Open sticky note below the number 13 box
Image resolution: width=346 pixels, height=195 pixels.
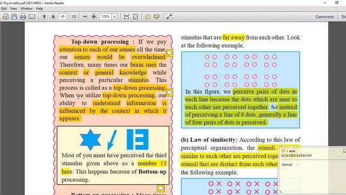161,188
